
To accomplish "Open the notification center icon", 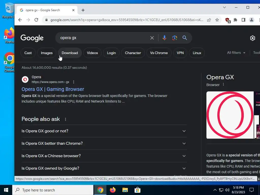I will coord(252,190).
